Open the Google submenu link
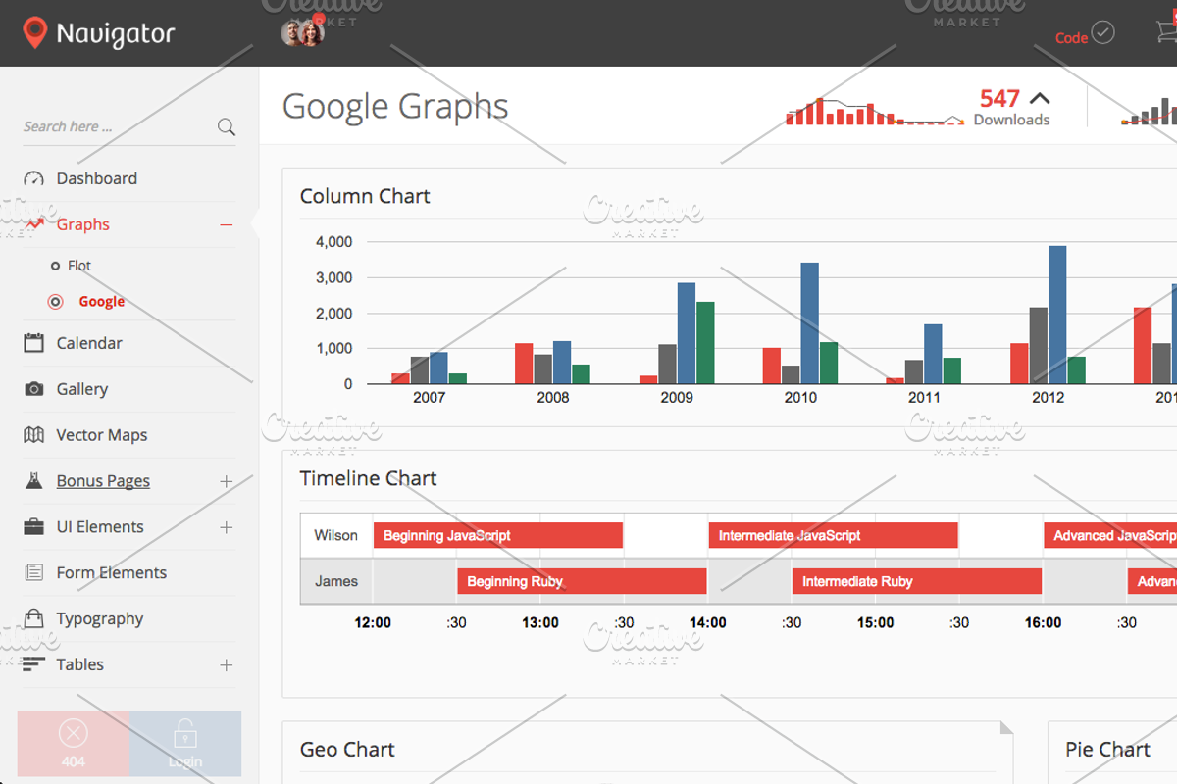 [x=102, y=302]
